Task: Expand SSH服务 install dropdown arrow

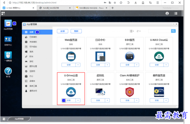Action: (x=137, y=65)
